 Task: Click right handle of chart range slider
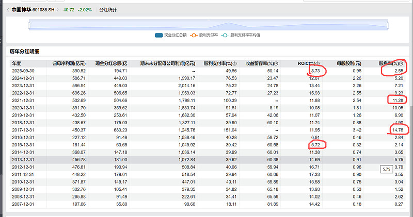pos(387,24)
